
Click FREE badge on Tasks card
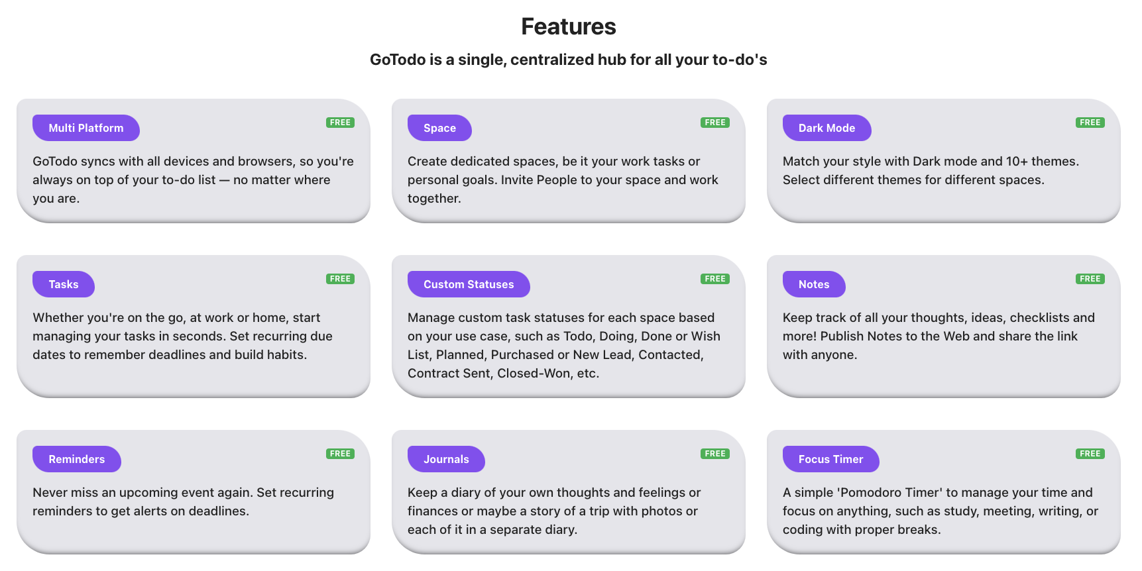(x=340, y=279)
